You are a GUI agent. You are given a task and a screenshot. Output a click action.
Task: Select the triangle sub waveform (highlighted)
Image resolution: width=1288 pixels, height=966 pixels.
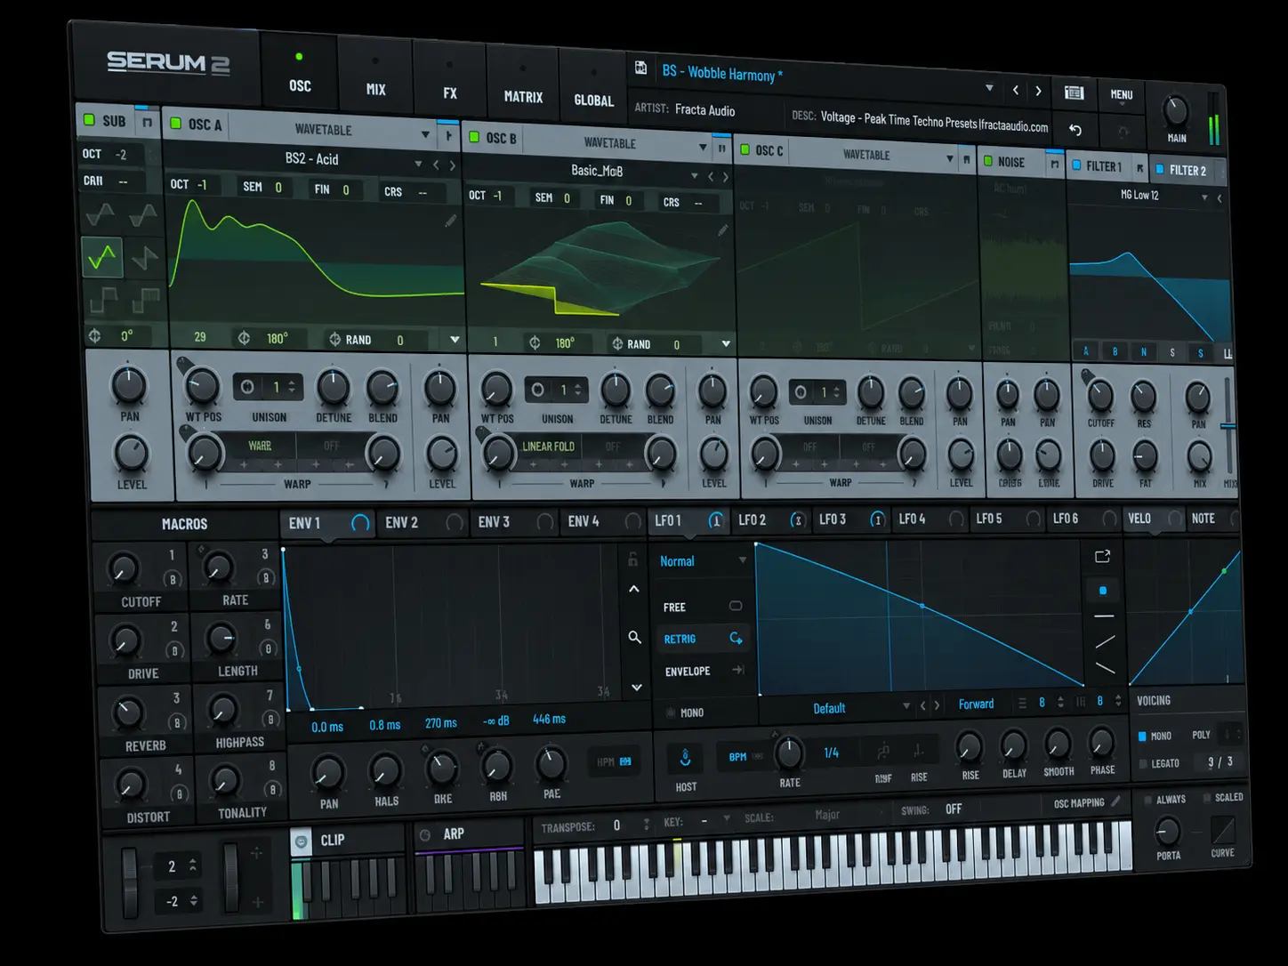101,257
